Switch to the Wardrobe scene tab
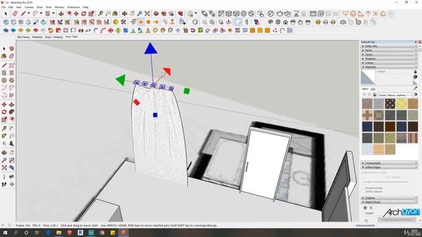The height and width of the screenshot is (237, 422). coord(37,37)
